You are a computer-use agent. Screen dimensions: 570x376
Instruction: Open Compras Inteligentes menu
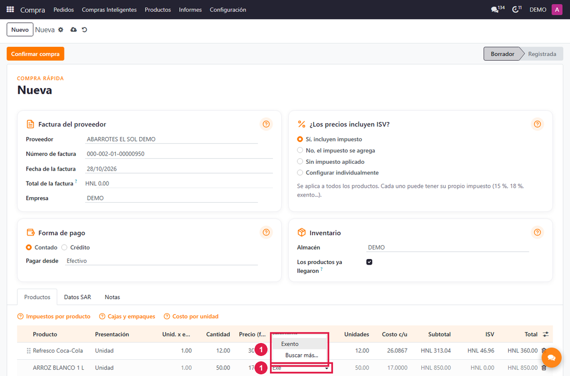109,9
